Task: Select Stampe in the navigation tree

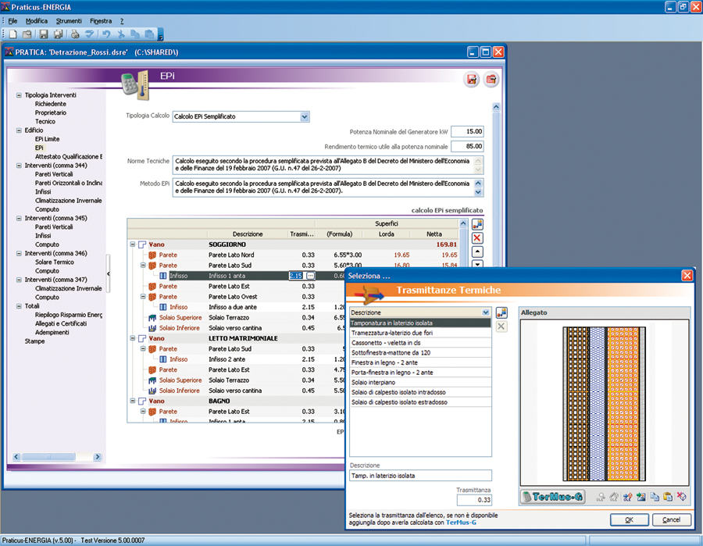Action: (x=34, y=341)
